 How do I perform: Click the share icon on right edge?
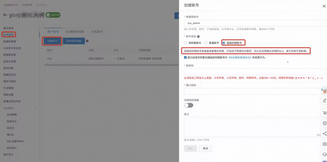point(324,134)
